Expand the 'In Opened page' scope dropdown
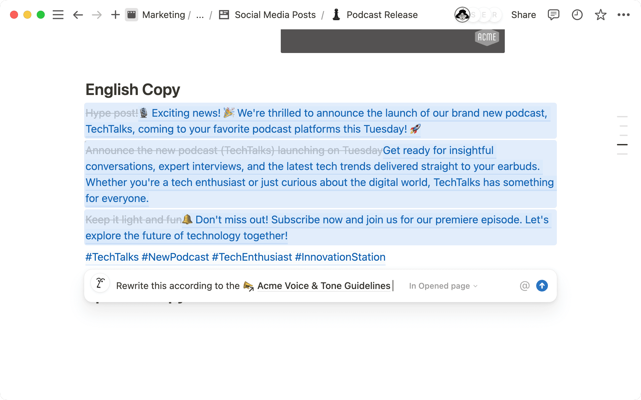Screen dimensions: 641x400 click(x=443, y=286)
